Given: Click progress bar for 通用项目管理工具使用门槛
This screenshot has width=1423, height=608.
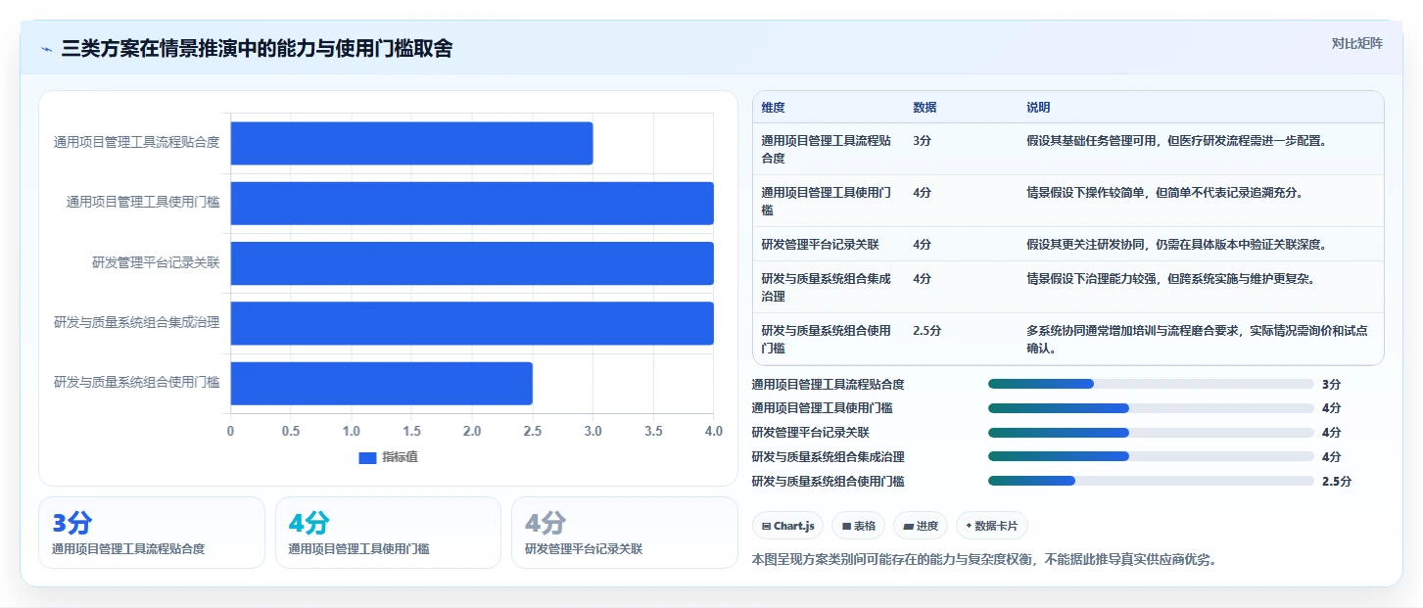Looking at the screenshot, I should tap(1151, 408).
